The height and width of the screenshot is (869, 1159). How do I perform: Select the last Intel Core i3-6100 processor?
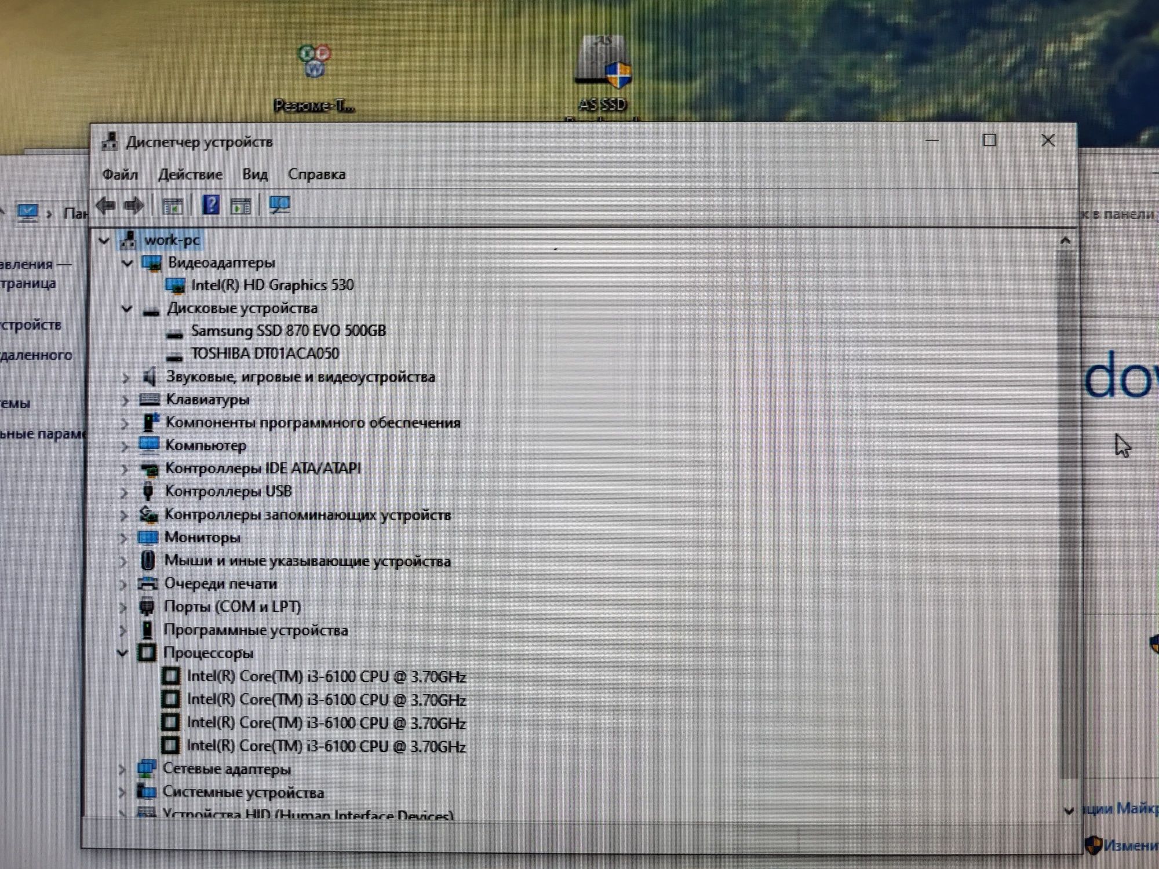(x=326, y=746)
